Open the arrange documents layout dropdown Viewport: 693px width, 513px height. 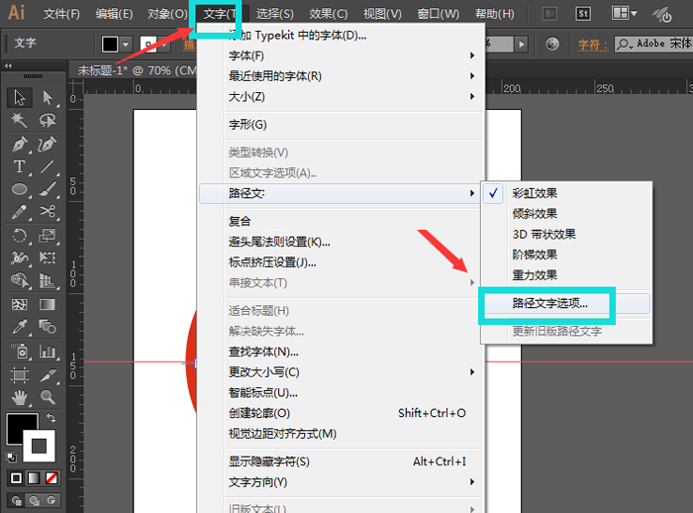(x=624, y=13)
